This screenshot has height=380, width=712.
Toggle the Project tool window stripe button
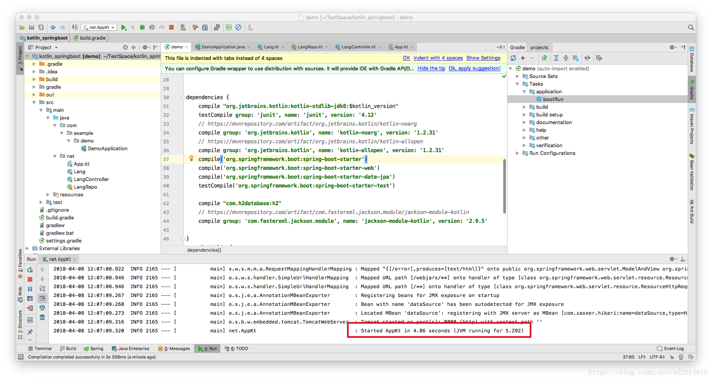pos(20,58)
